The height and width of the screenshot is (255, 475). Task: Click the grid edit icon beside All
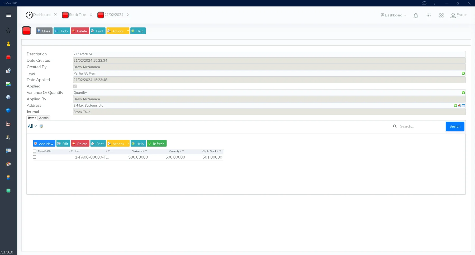point(41,126)
